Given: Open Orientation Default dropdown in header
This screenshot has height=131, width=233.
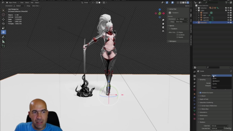Looking at the screenshot, I should pos(19,6).
